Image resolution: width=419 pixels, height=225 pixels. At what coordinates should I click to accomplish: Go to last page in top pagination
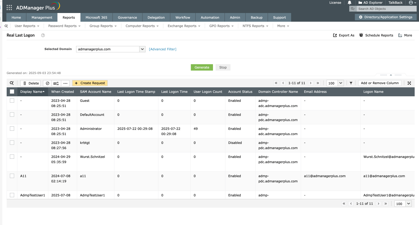pos(318,83)
